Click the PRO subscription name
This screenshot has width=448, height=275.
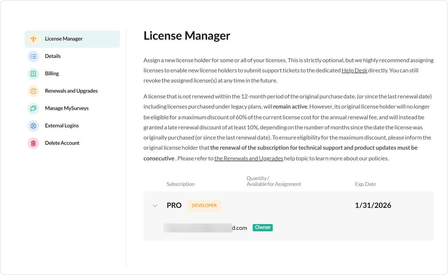click(174, 206)
